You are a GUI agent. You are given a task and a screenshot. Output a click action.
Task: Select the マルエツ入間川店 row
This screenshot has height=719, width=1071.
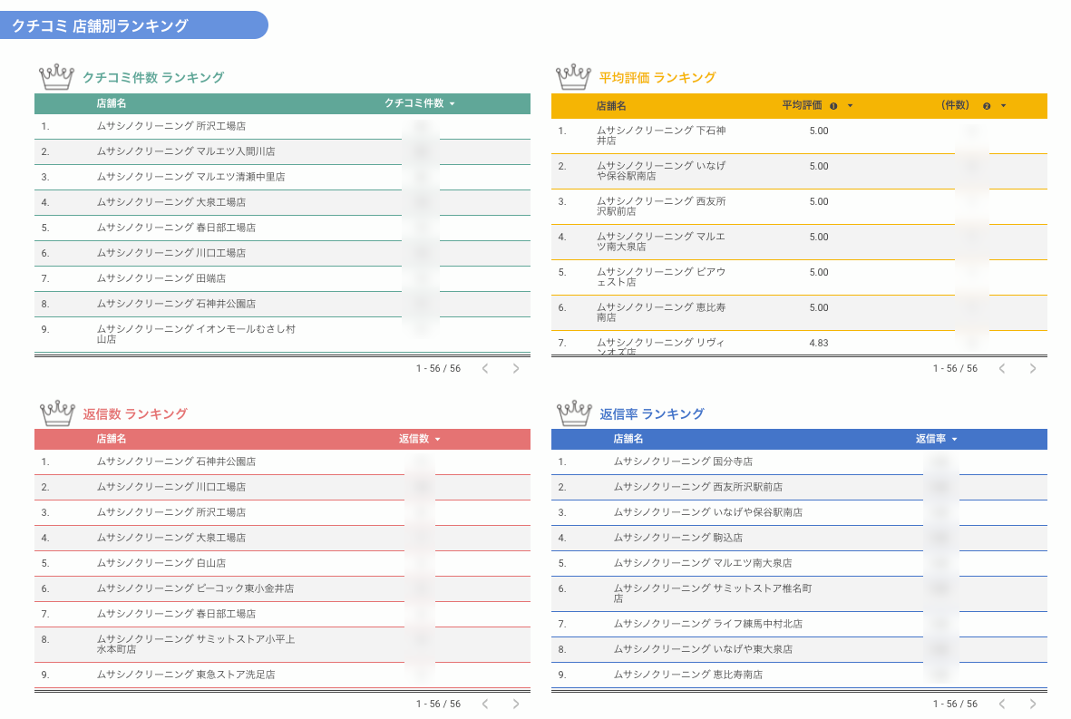(x=282, y=151)
